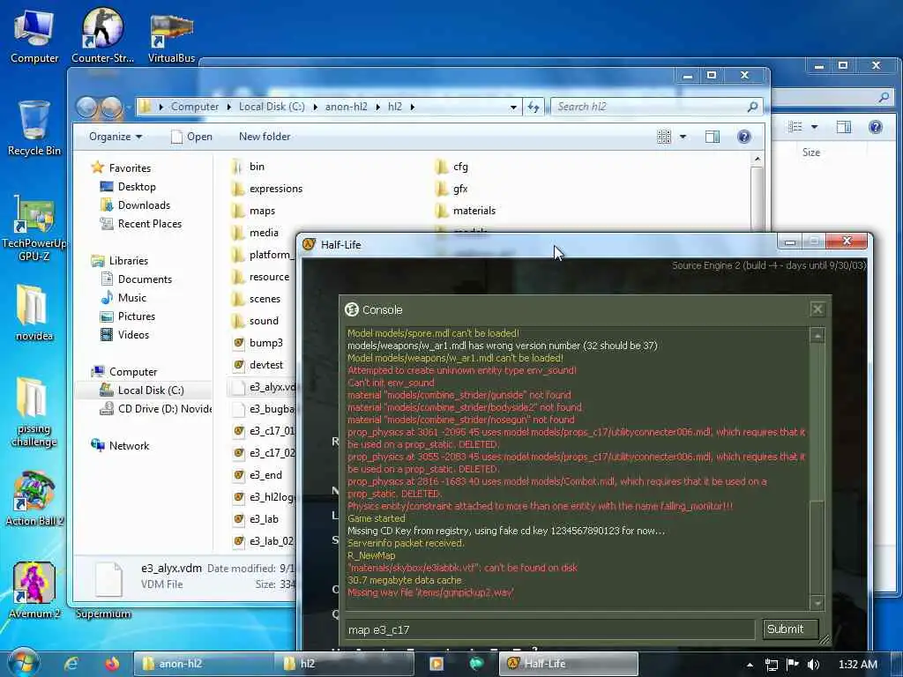
Task: Click the search magnifier in the hl2 search box
Action: (x=752, y=107)
